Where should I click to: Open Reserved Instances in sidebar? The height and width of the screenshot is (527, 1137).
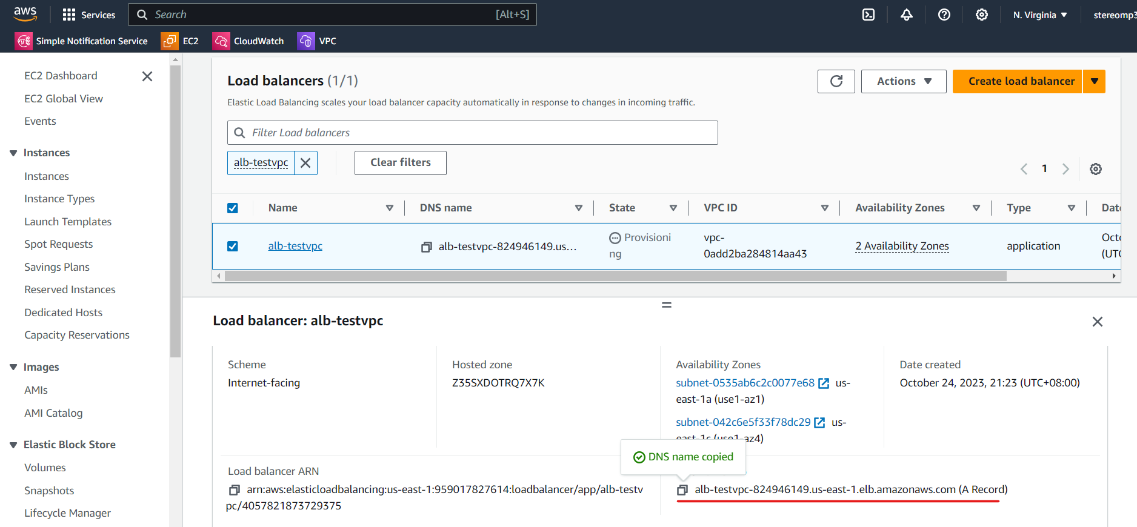(x=70, y=290)
